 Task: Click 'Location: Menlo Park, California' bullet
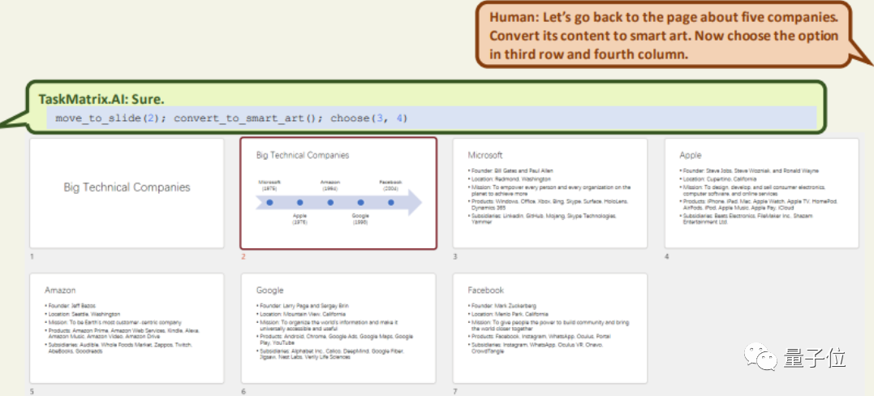tap(508, 314)
